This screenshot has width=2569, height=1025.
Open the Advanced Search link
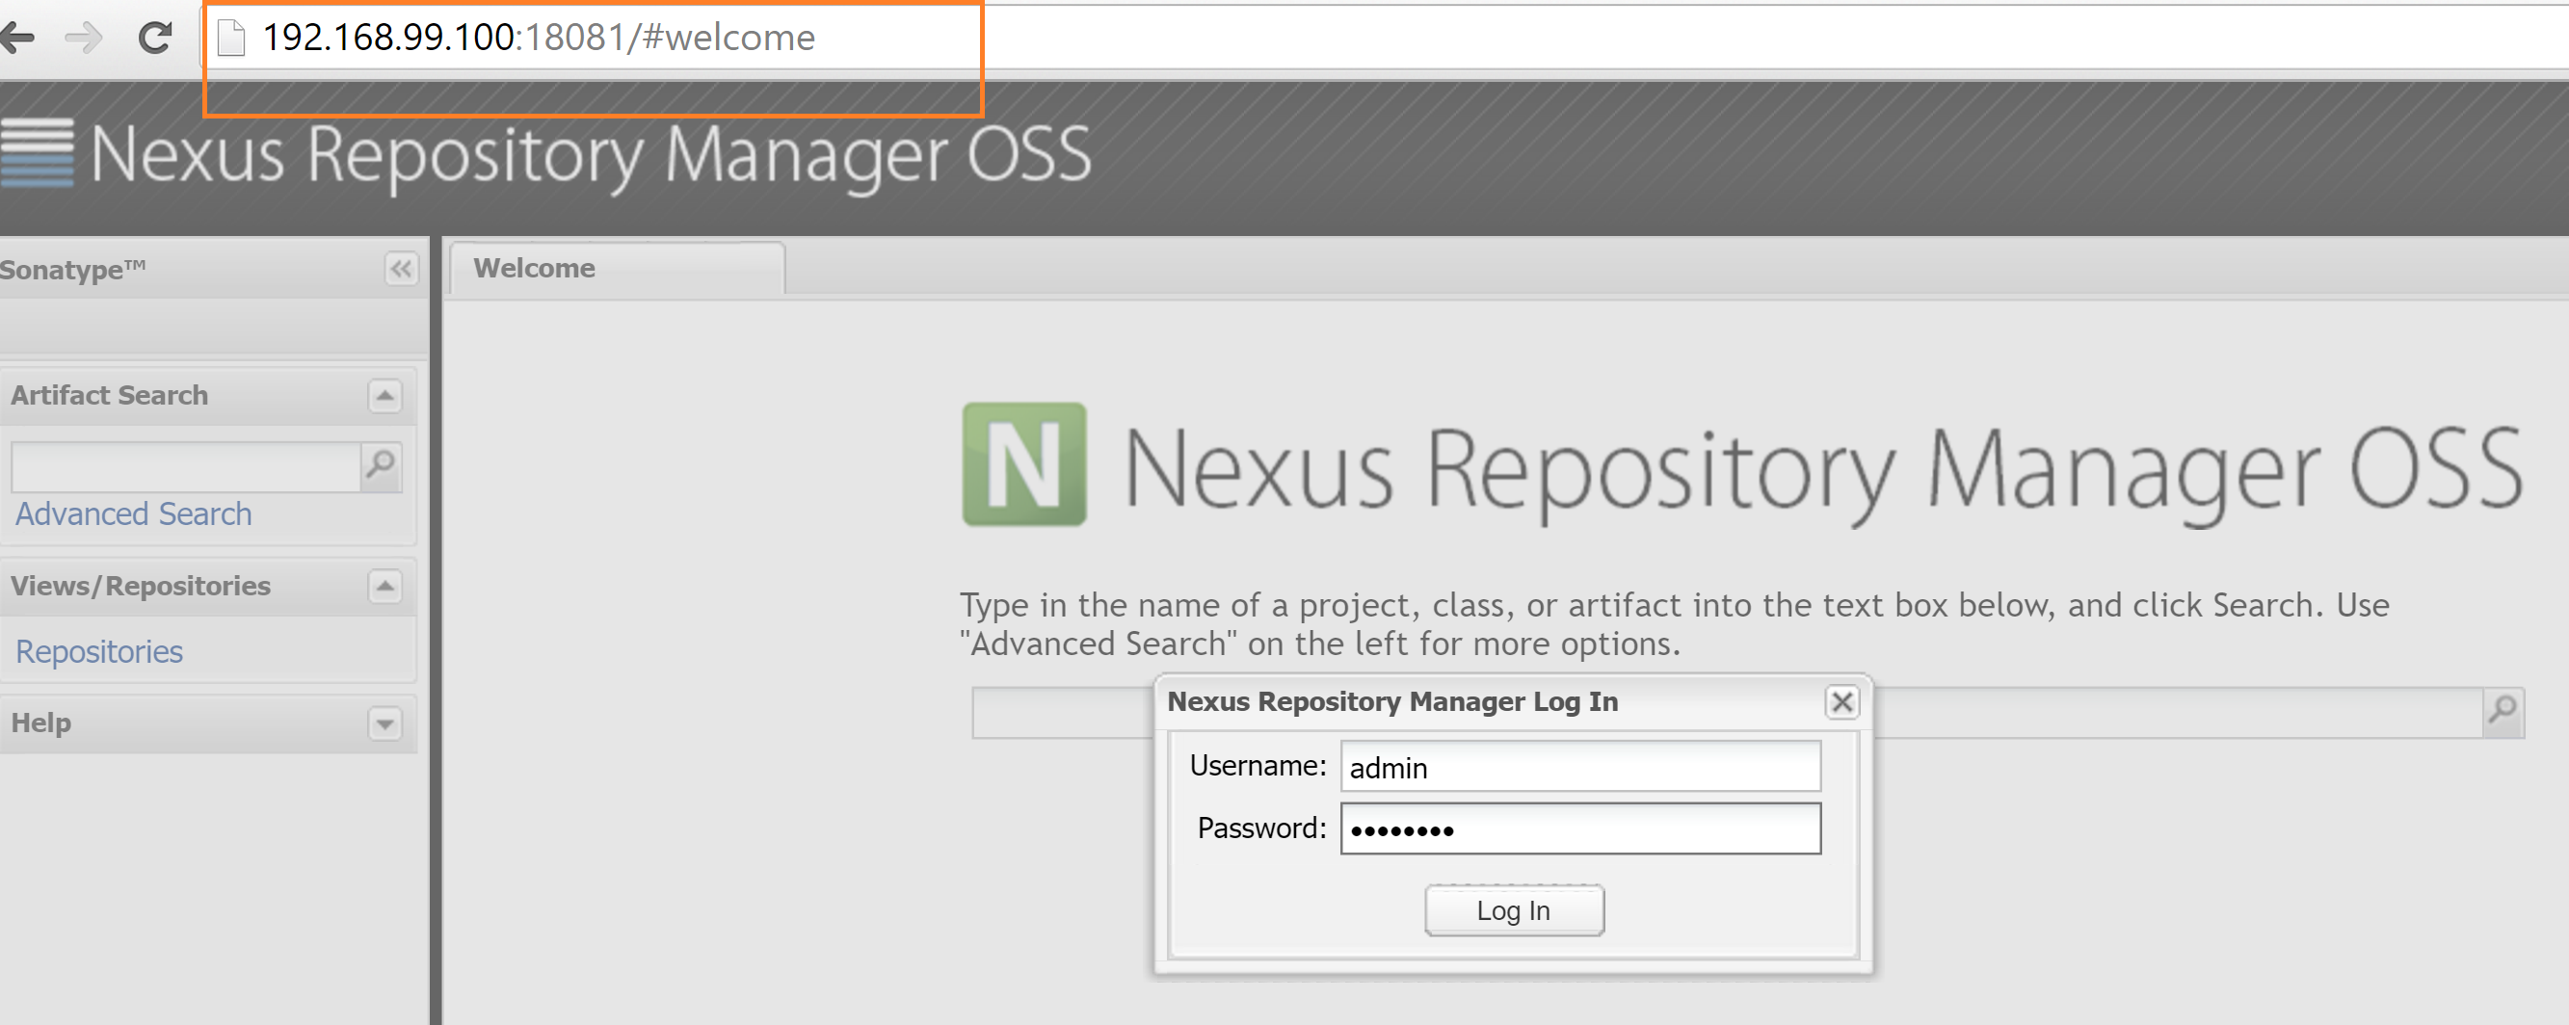click(134, 514)
